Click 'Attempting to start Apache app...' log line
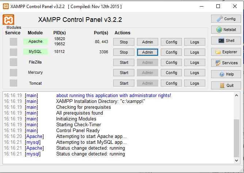 91,136
